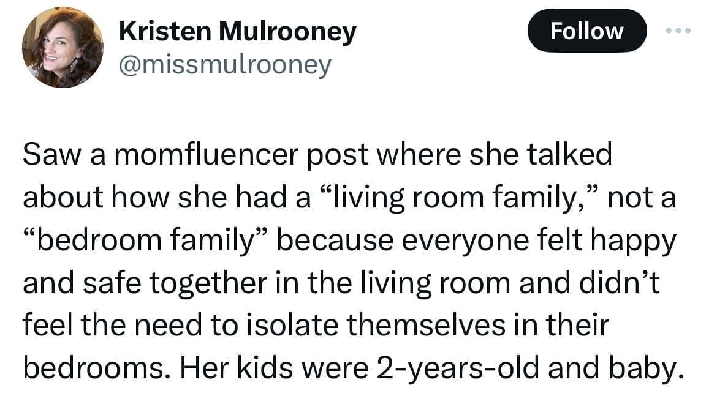Open Kristen Mulrooney's profile picture
This screenshot has width=717, height=399.
tap(63, 48)
